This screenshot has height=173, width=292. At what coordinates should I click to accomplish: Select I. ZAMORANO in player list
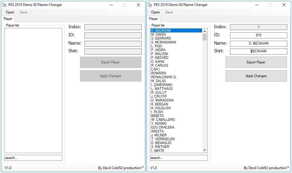176,85
